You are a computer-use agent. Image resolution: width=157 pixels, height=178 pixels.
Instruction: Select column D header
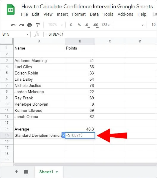click(140, 41)
